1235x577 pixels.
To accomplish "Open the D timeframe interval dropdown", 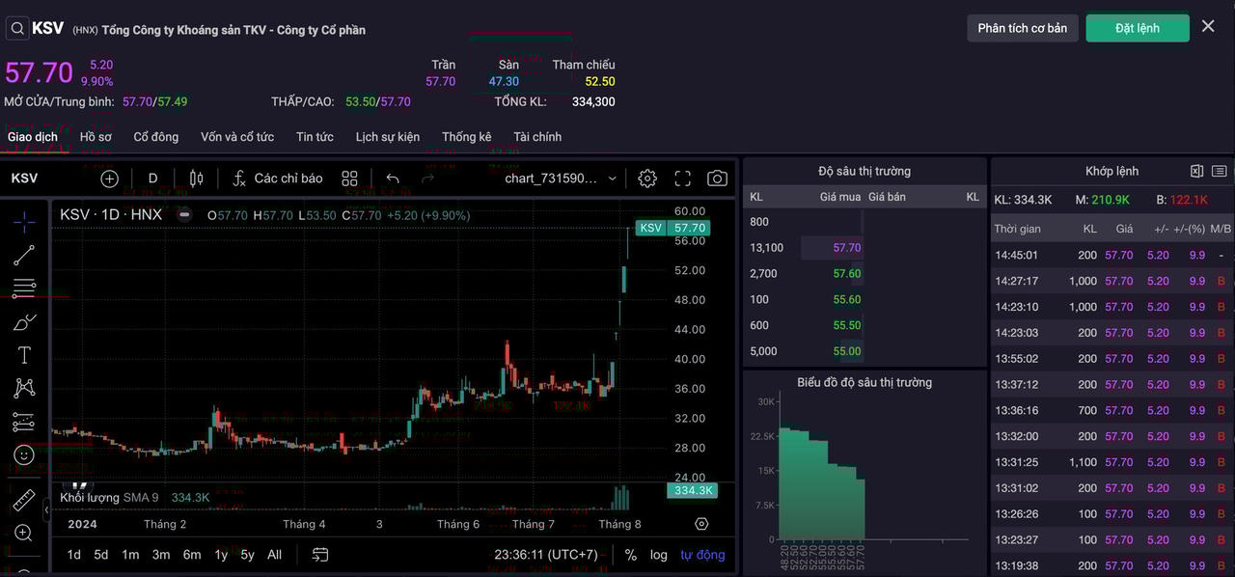I will point(152,179).
